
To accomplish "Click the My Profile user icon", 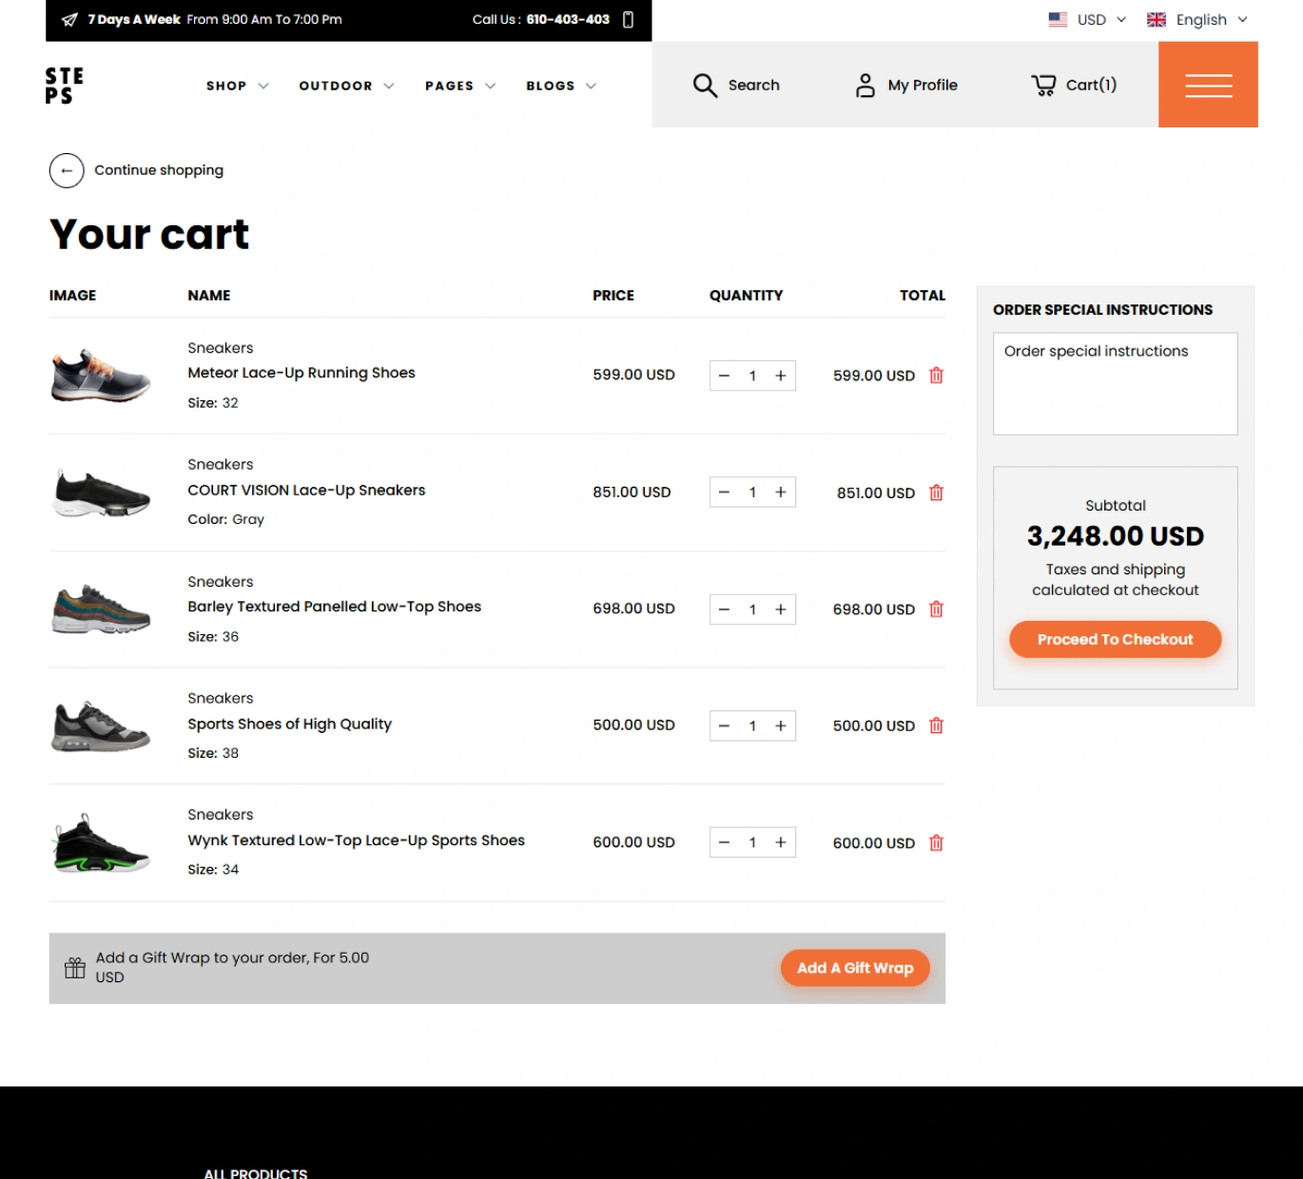I will 865,86.
